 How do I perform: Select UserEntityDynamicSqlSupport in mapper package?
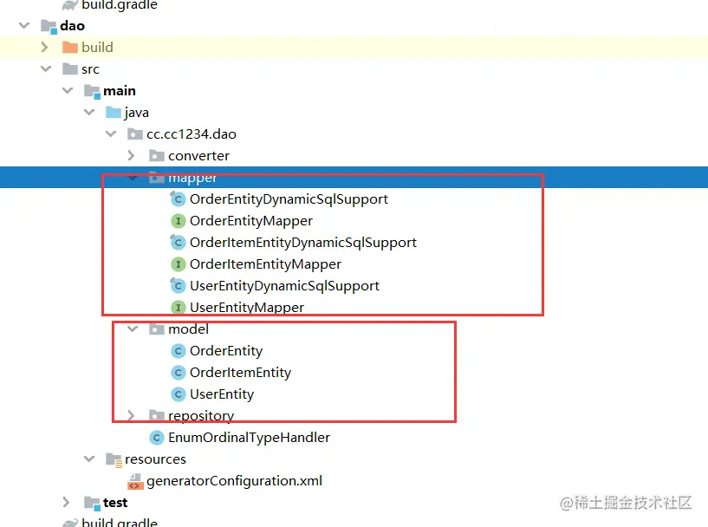click(x=284, y=286)
